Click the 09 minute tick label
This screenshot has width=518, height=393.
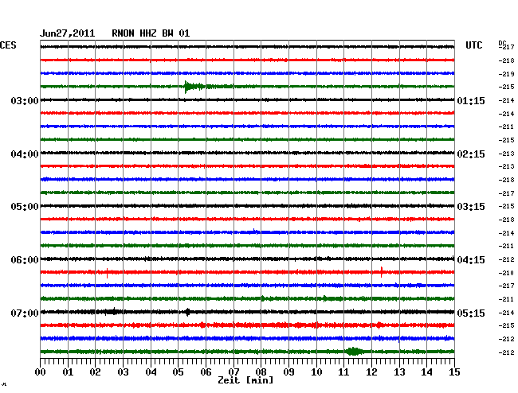(288, 372)
